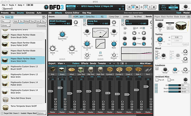Select the Low Tom icon in mixer
Viewport: 191px width, 116px height.
click(x=81, y=70)
